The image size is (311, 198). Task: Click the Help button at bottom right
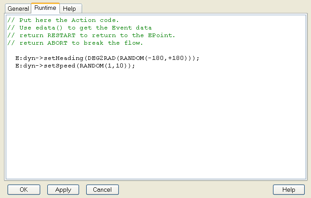(x=289, y=190)
